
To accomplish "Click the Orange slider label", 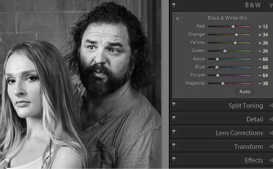I will point(196,34).
